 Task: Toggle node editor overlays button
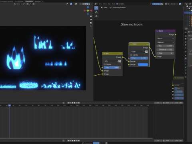(x=180, y=4)
